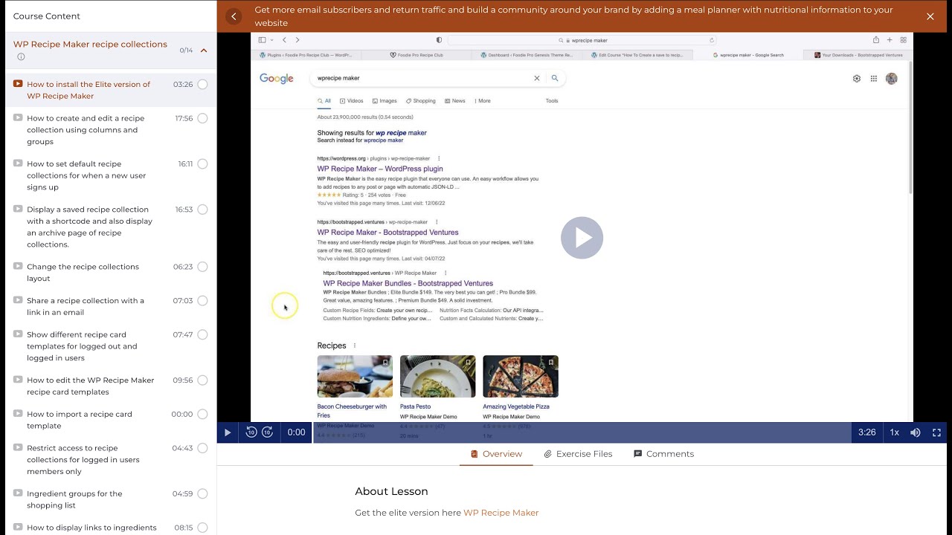952x535 pixels.
Task: Mark 'Change the recipe collections layout' complete
Action: click(x=202, y=267)
